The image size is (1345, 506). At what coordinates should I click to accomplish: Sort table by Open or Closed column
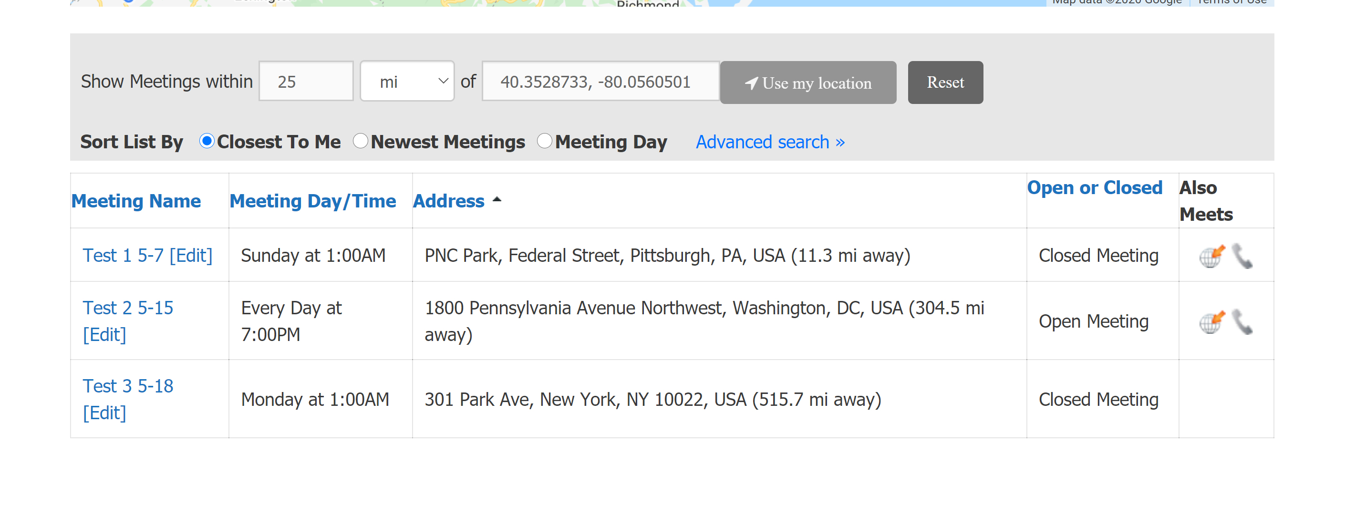(1095, 187)
